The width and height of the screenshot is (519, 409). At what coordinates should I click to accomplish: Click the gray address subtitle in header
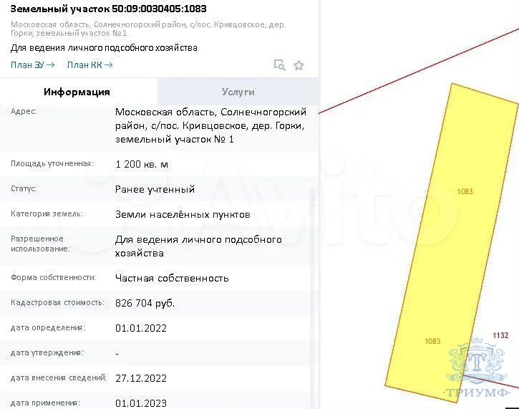click(147, 29)
